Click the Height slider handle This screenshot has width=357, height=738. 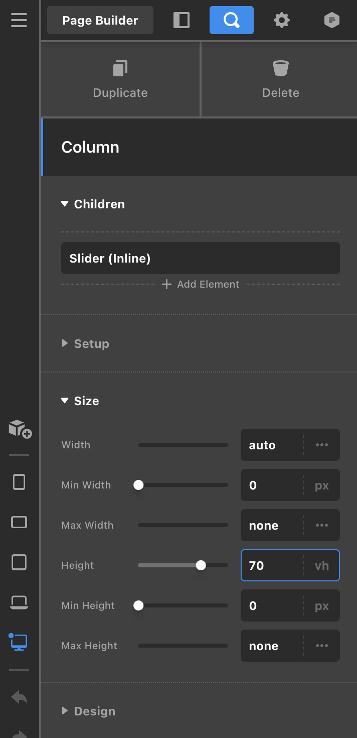tap(201, 565)
